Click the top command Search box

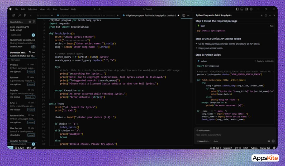(147, 9)
